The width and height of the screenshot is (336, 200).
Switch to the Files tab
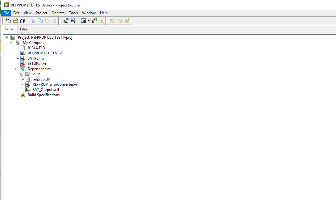pos(23,29)
